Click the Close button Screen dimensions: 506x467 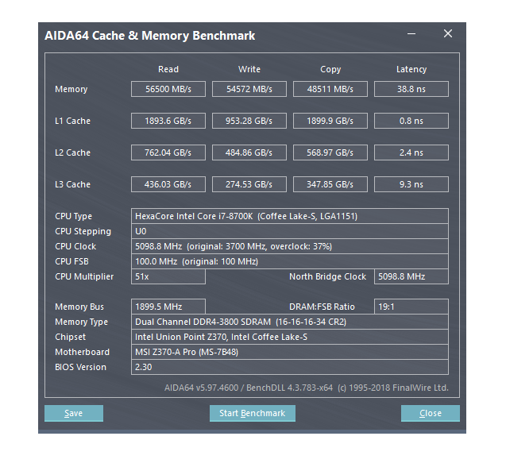point(431,413)
